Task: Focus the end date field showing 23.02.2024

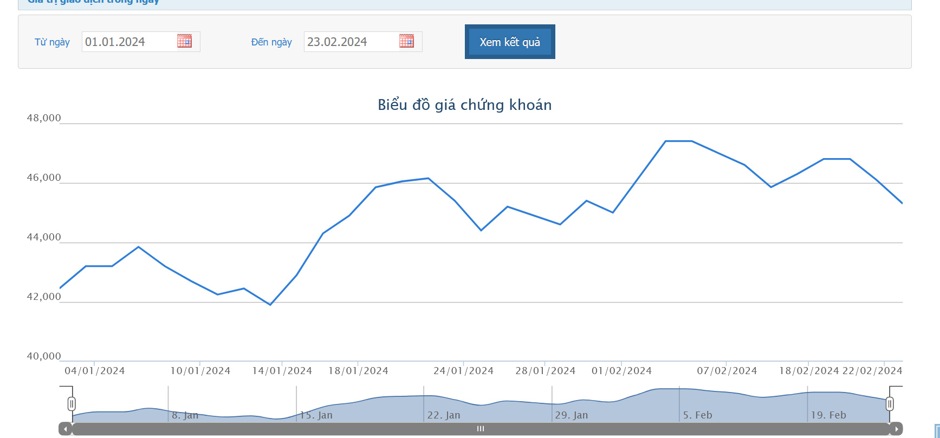Action: coord(350,42)
